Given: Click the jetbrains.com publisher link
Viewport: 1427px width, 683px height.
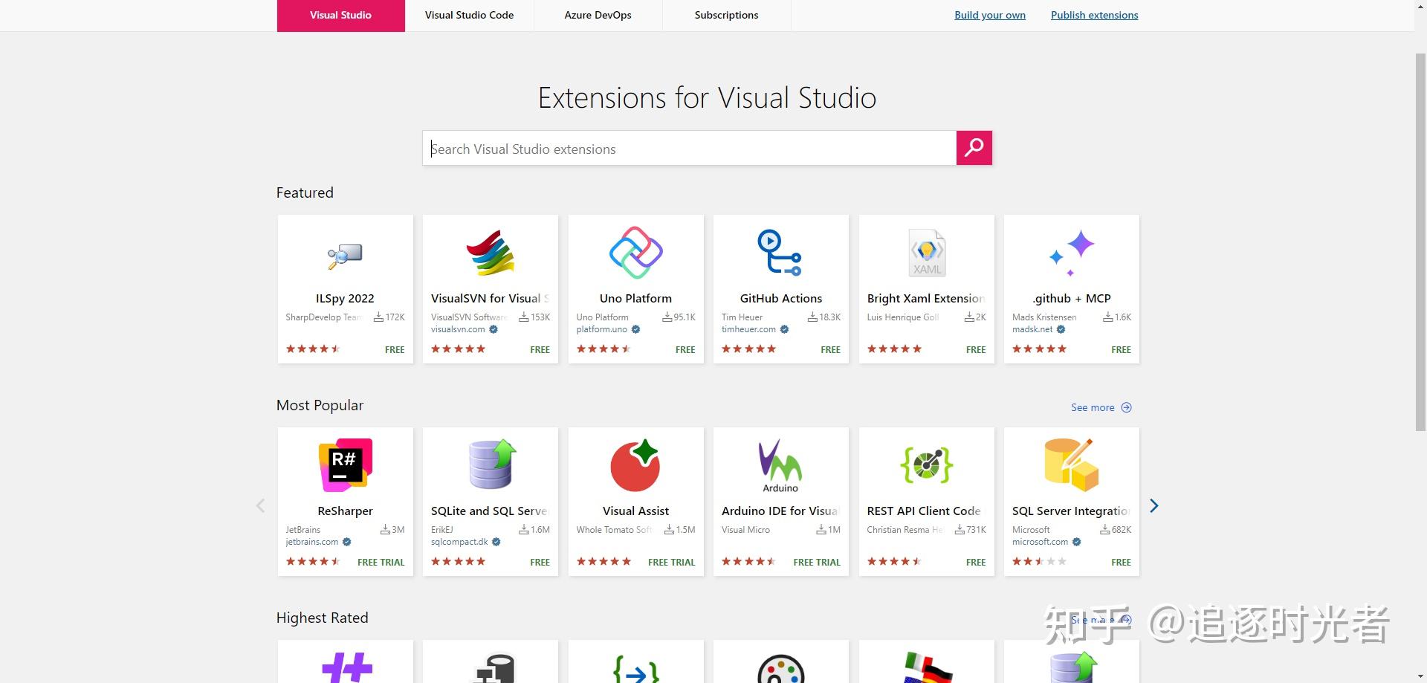Looking at the screenshot, I should (312, 542).
